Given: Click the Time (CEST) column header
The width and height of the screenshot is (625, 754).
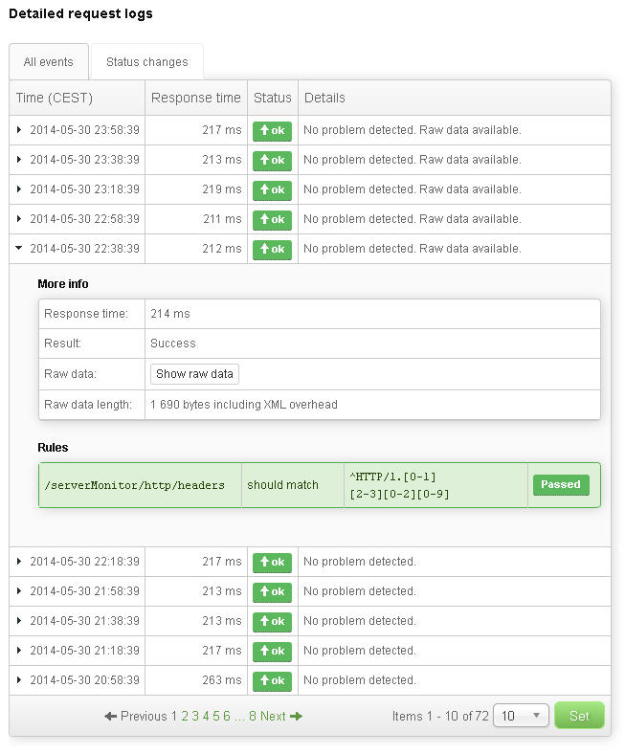Looking at the screenshot, I should click(x=55, y=98).
